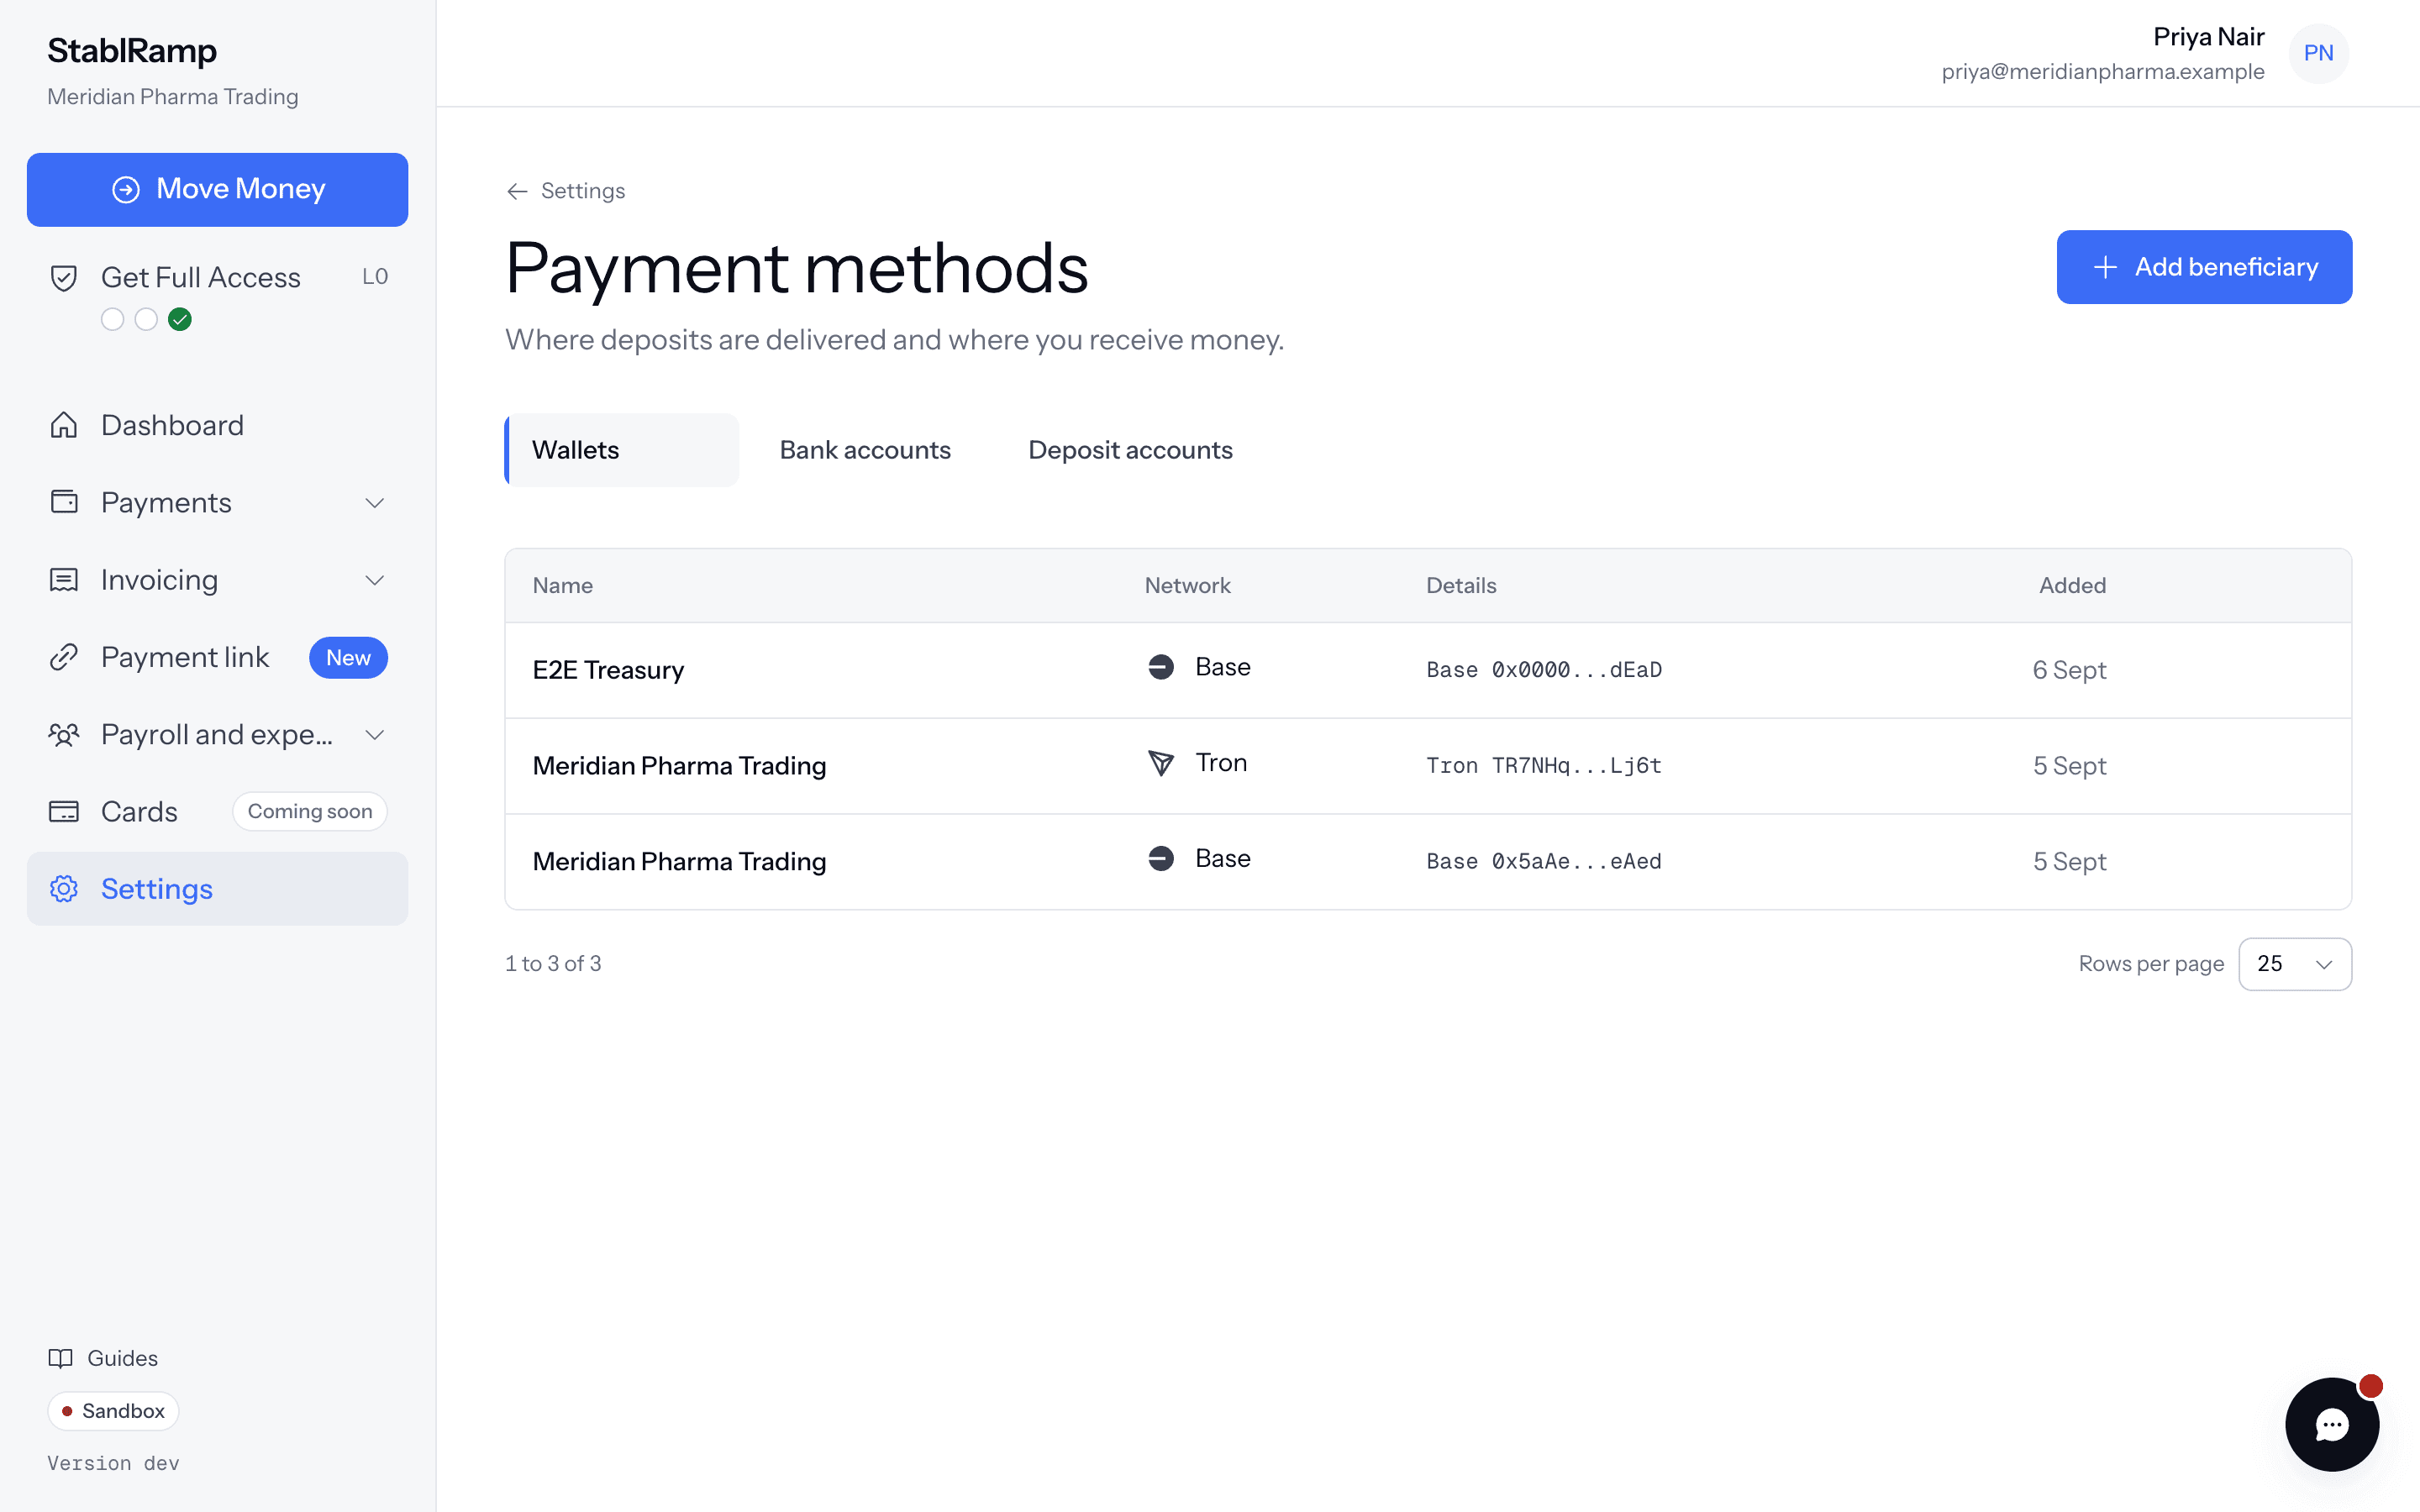Switch to the Bank accounts tab

point(865,450)
